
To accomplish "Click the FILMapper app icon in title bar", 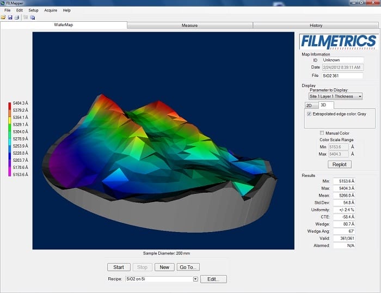I will pyautogui.click(x=4, y=3).
